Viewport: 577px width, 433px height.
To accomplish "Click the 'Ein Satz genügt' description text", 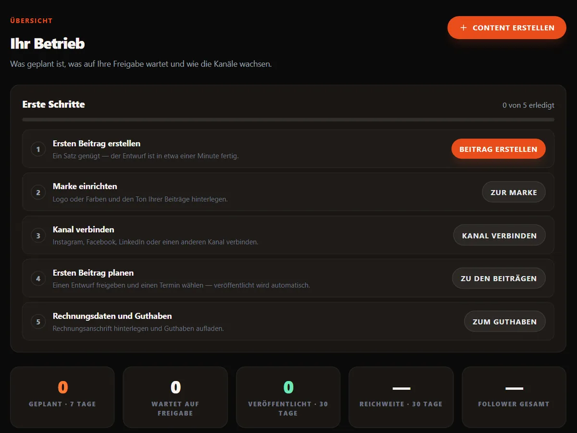I will (146, 156).
